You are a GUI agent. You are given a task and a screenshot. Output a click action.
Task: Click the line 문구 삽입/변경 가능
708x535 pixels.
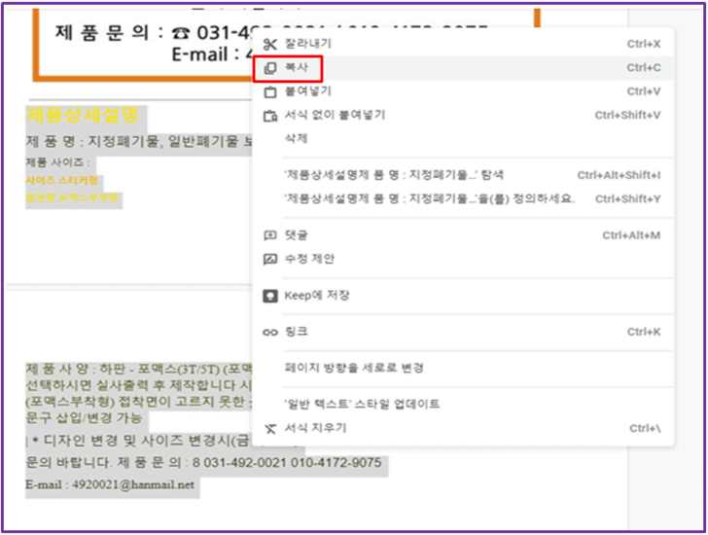[84, 418]
